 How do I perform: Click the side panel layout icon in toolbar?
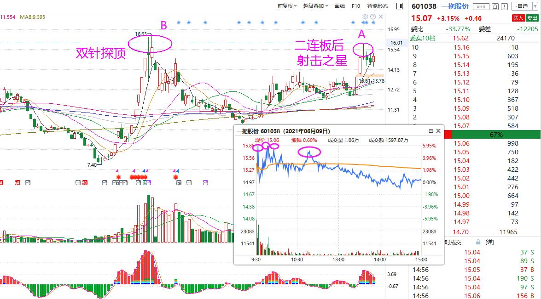pos(399,6)
